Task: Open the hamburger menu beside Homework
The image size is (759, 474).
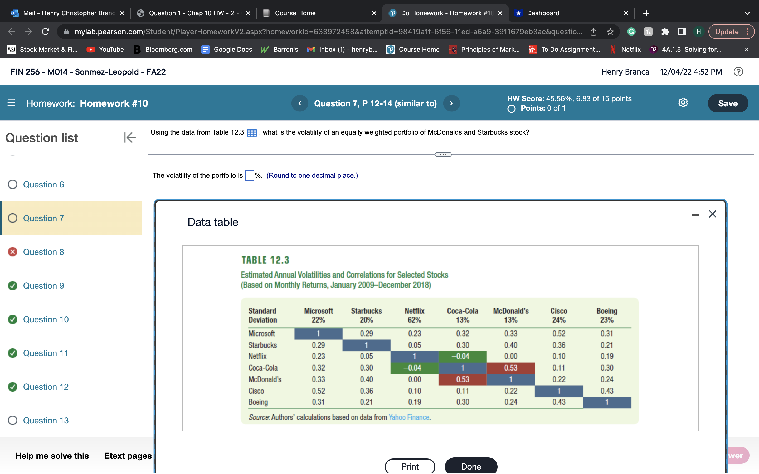Action: [11, 103]
